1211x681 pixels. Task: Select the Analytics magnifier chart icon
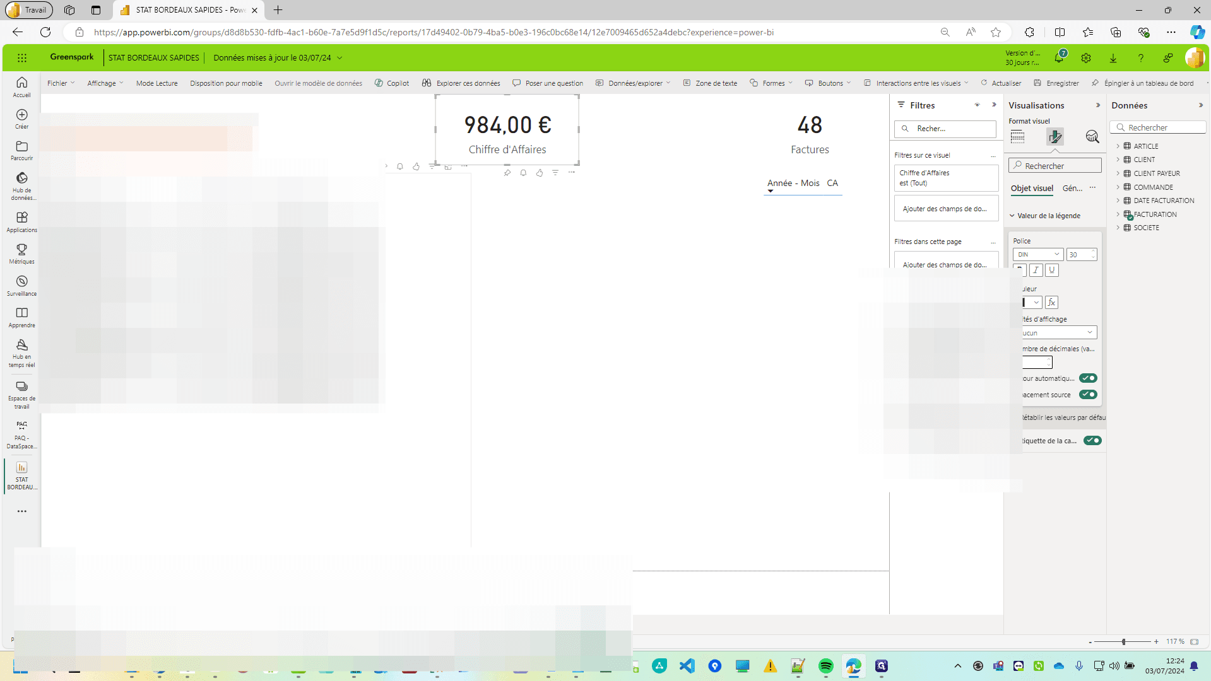[1092, 136]
